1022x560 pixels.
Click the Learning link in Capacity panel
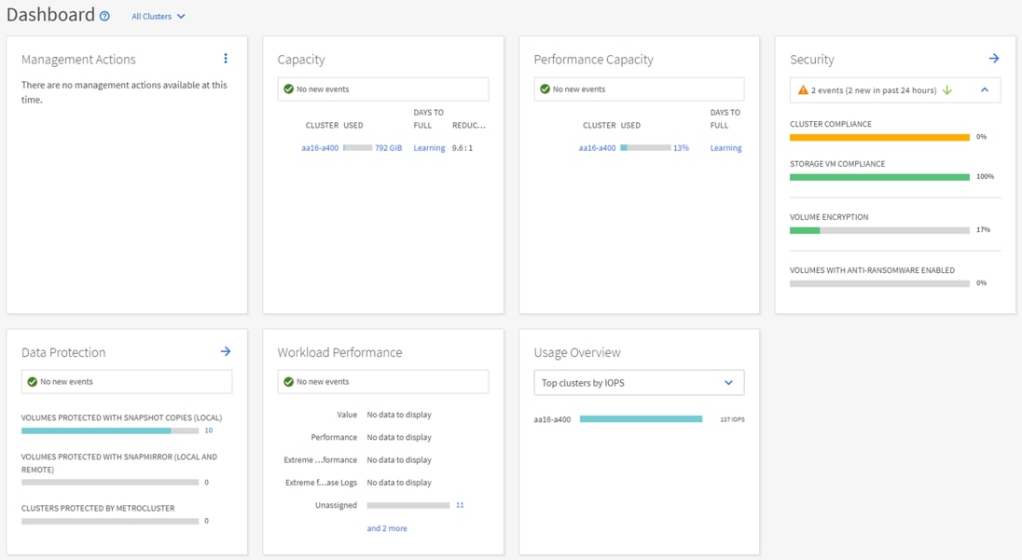click(x=429, y=148)
